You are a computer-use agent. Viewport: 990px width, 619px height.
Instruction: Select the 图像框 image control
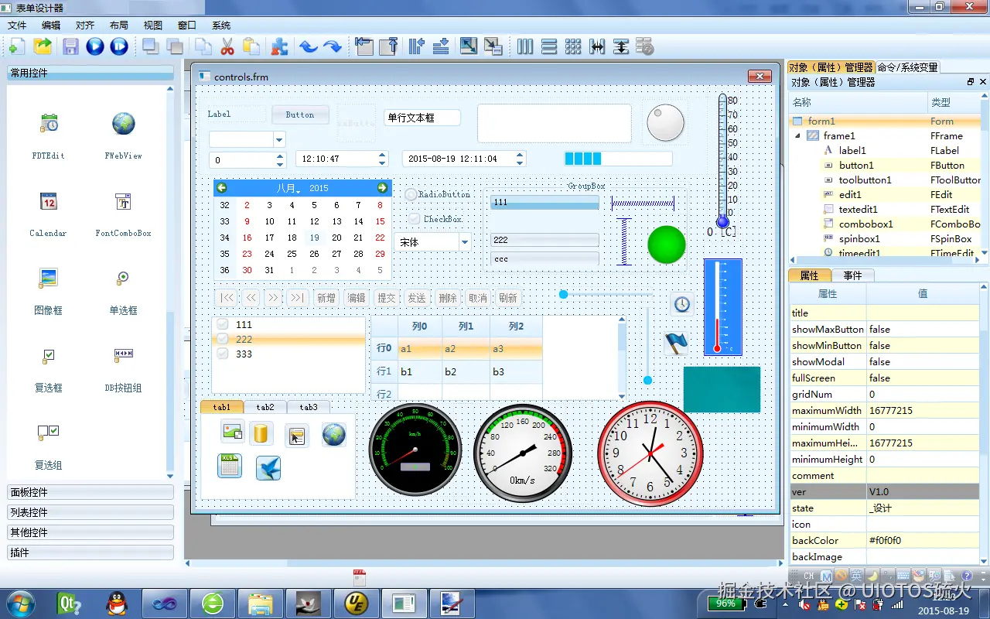pos(48,278)
